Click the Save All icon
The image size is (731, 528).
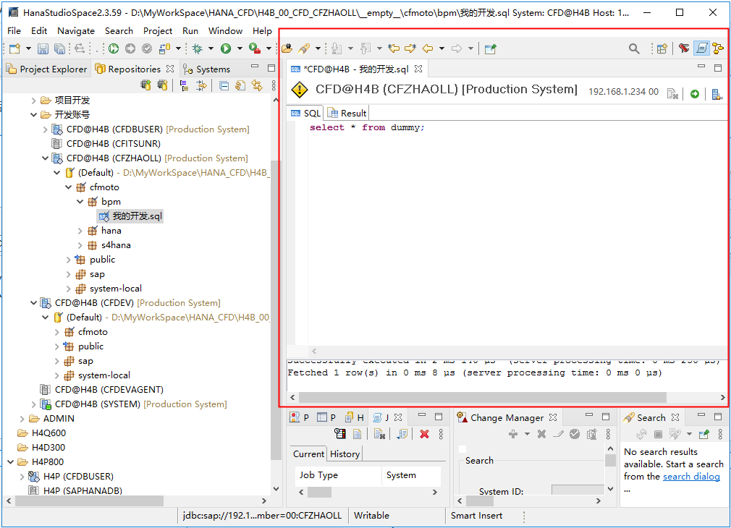point(59,48)
